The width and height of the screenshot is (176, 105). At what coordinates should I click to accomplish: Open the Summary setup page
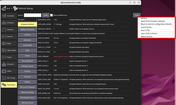9,16
